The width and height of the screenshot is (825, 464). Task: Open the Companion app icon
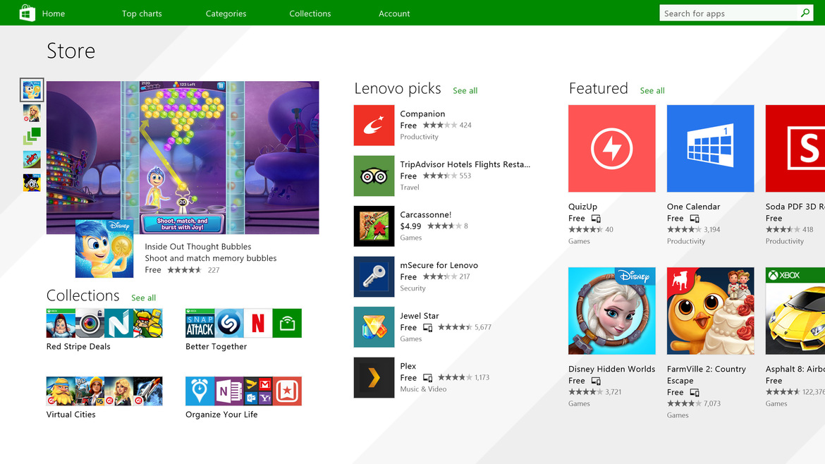(x=374, y=126)
